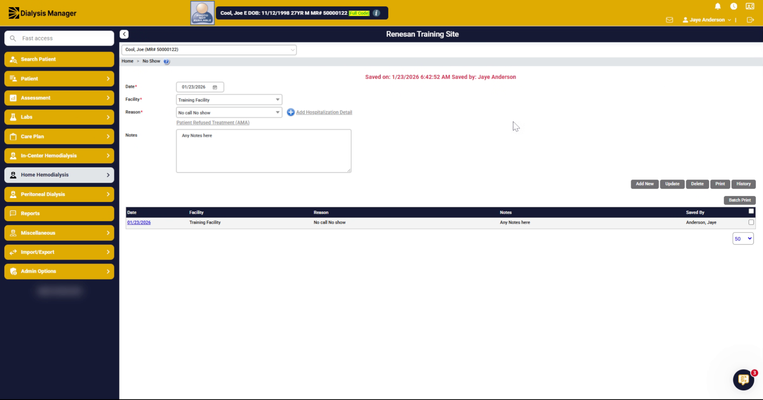Open the 01/23/2026 record link
The width and height of the screenshot is (763, 400).
139,222
